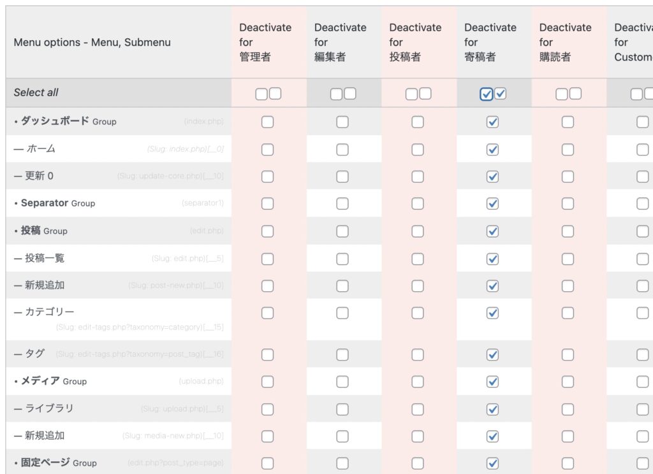Check post-new.php 新規追加 checkbox for 管理者
This screenshot has height=474, width=653.
(267, 286)
